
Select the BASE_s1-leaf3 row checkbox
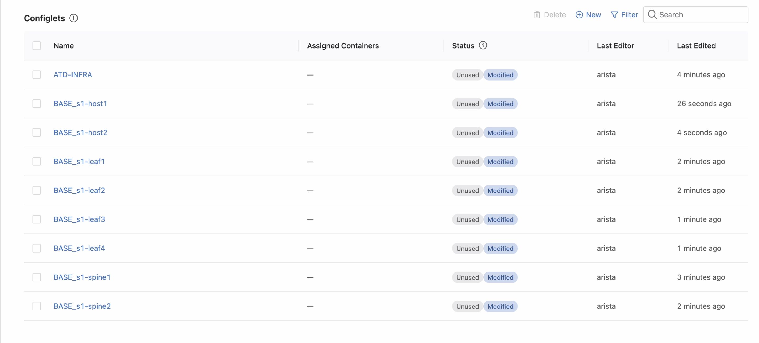(37, 219)
